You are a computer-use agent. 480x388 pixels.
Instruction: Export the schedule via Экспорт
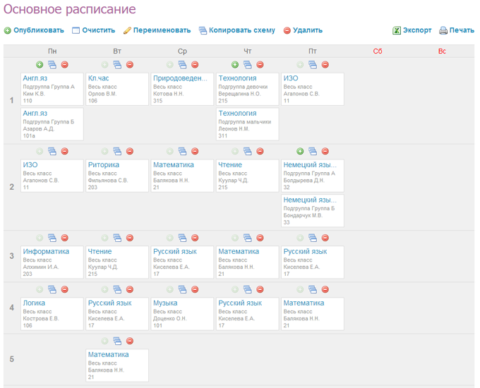412,30
